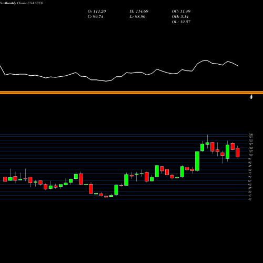The width and height of the screenshot is (263, 263).
Task: Click the open price O: 111.20
Action: click(97, 12)
